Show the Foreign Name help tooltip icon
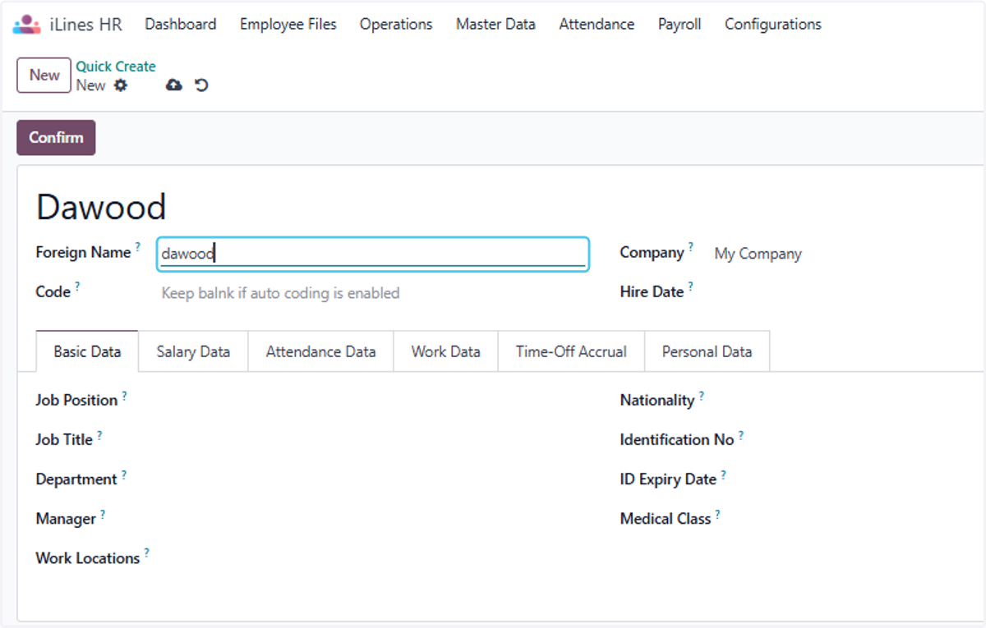 coord(138,246)
